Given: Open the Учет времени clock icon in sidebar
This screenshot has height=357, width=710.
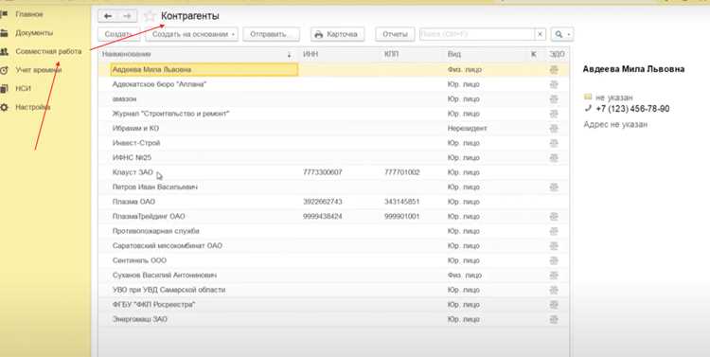Looking at the screenshot, I should pos(4,70).
